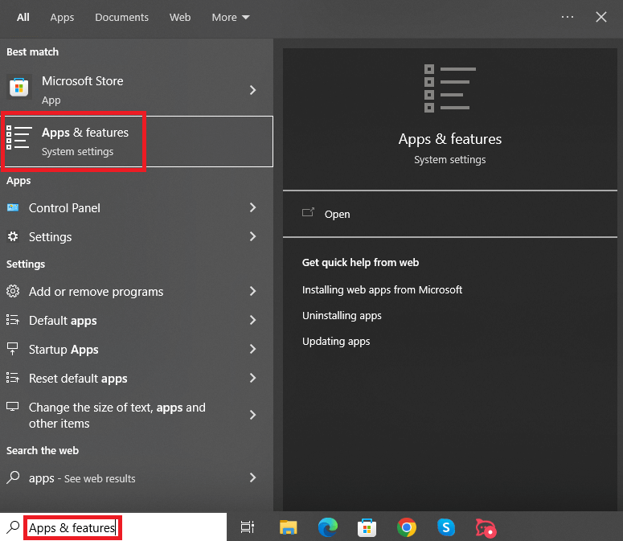The image size is (623, 541).
Task: Click the Microsoft Store taskbar icon
Action: point(367,527)
